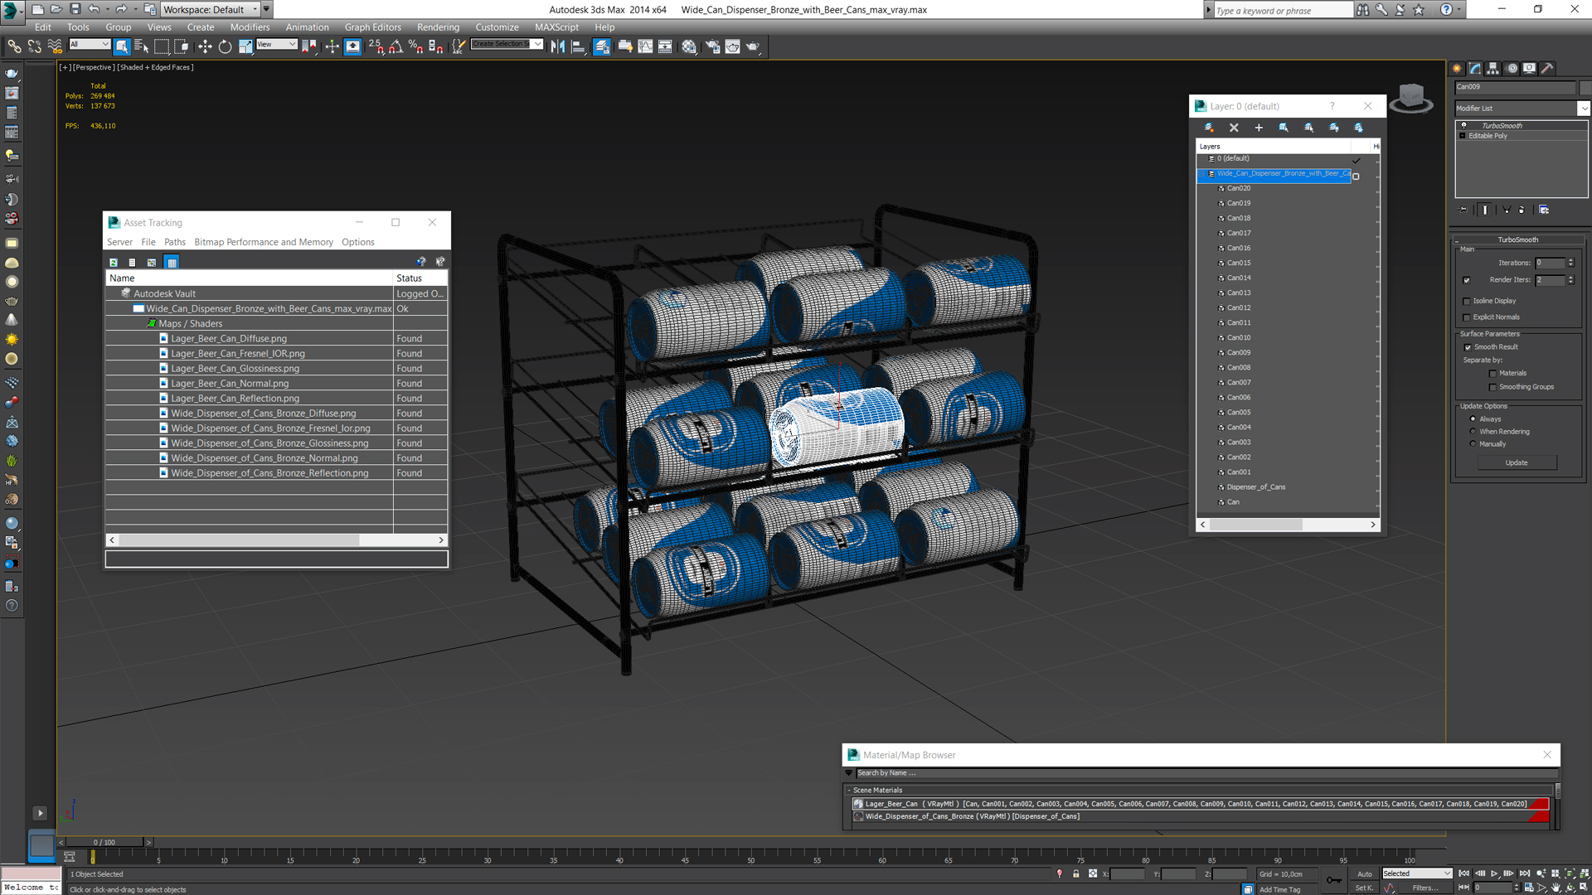1592x895 pixels.
Task: Delete layer with X icon in Layer dialog
Action: (1234, 128)
